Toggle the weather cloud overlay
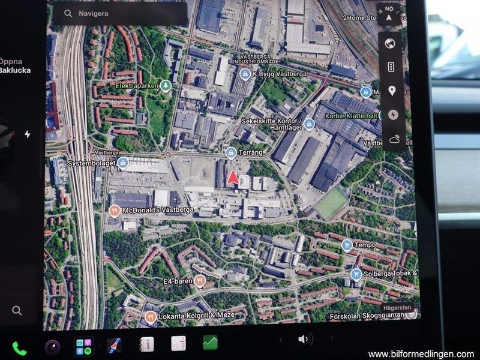This screenshot has height=360, width=480. click(x=394, y=139)
